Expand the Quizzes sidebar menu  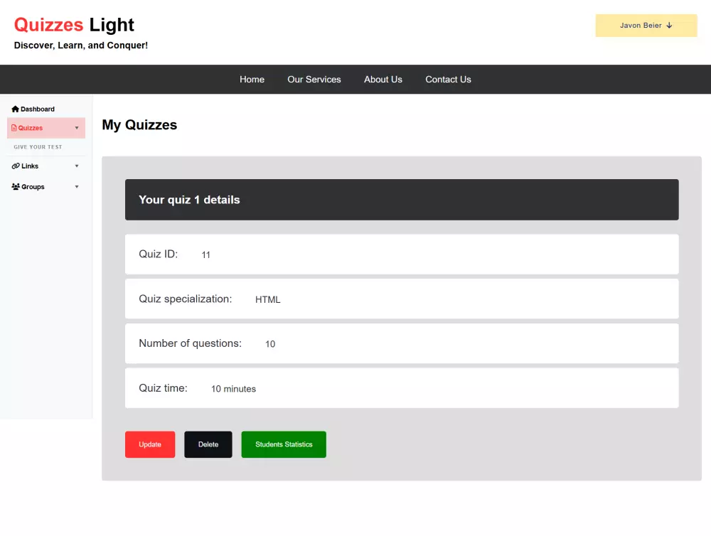[x=77, y=128]
